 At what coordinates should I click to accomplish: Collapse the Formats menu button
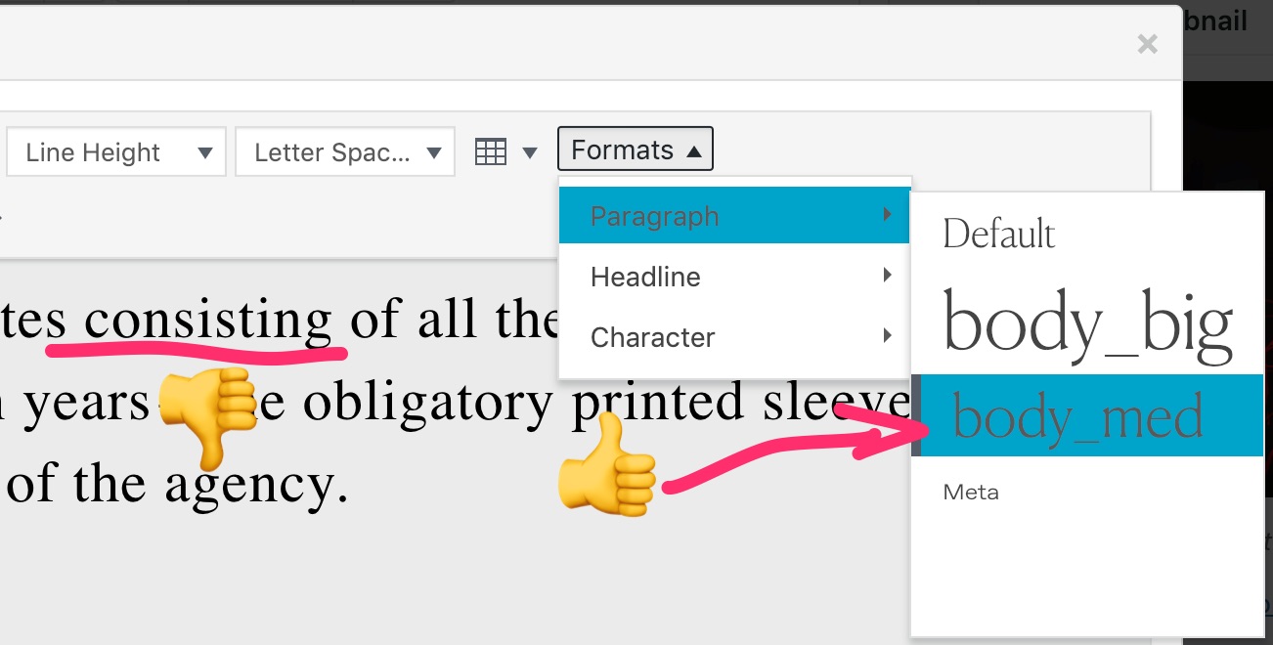(635, 150)
